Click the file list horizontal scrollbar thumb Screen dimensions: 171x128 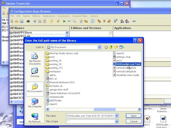click(105, 109)
